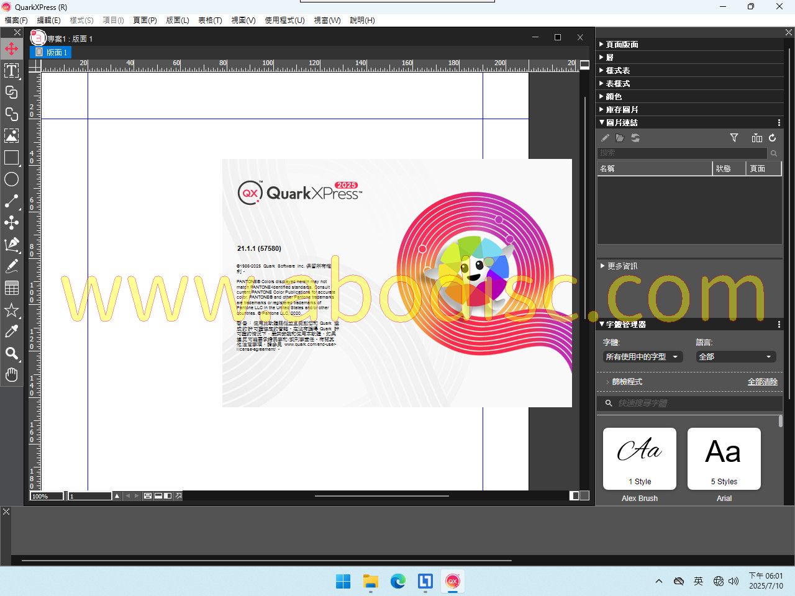Select the Oval Box tool
The height and width of the screenshot is (596, 795).
click(x=11, y=179)
